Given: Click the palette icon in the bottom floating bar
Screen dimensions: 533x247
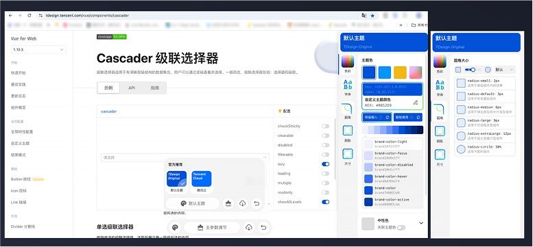Looking at the screenshot, I should [x=176, y=227].
